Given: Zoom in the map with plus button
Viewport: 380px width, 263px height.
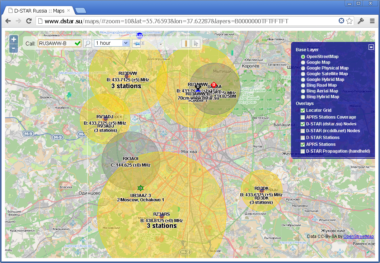Looking at the screenshot, I should pos(14,39).
